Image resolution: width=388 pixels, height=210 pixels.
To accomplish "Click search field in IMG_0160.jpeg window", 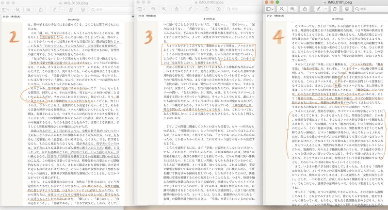I will 244,9.
